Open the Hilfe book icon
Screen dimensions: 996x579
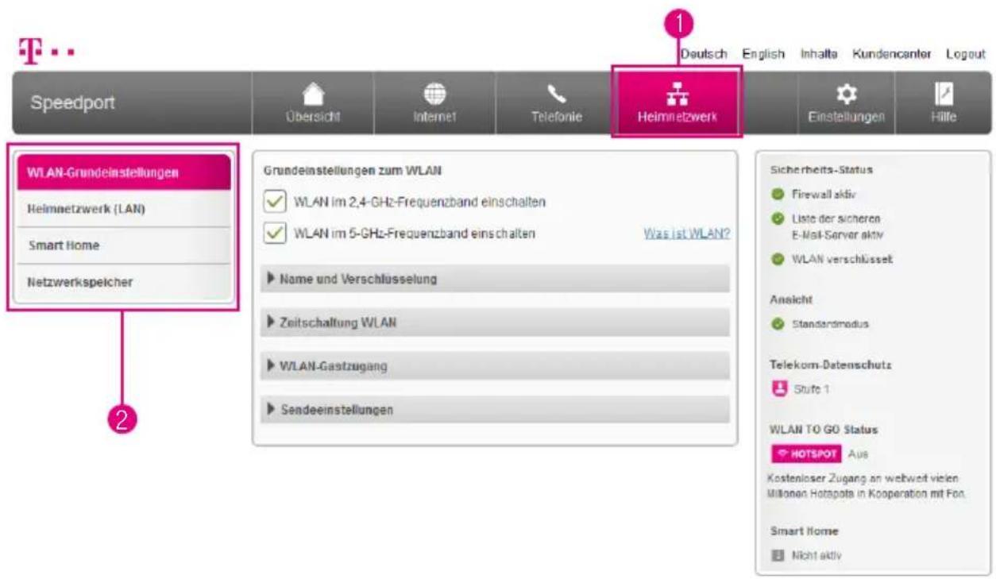click(945, 95)
